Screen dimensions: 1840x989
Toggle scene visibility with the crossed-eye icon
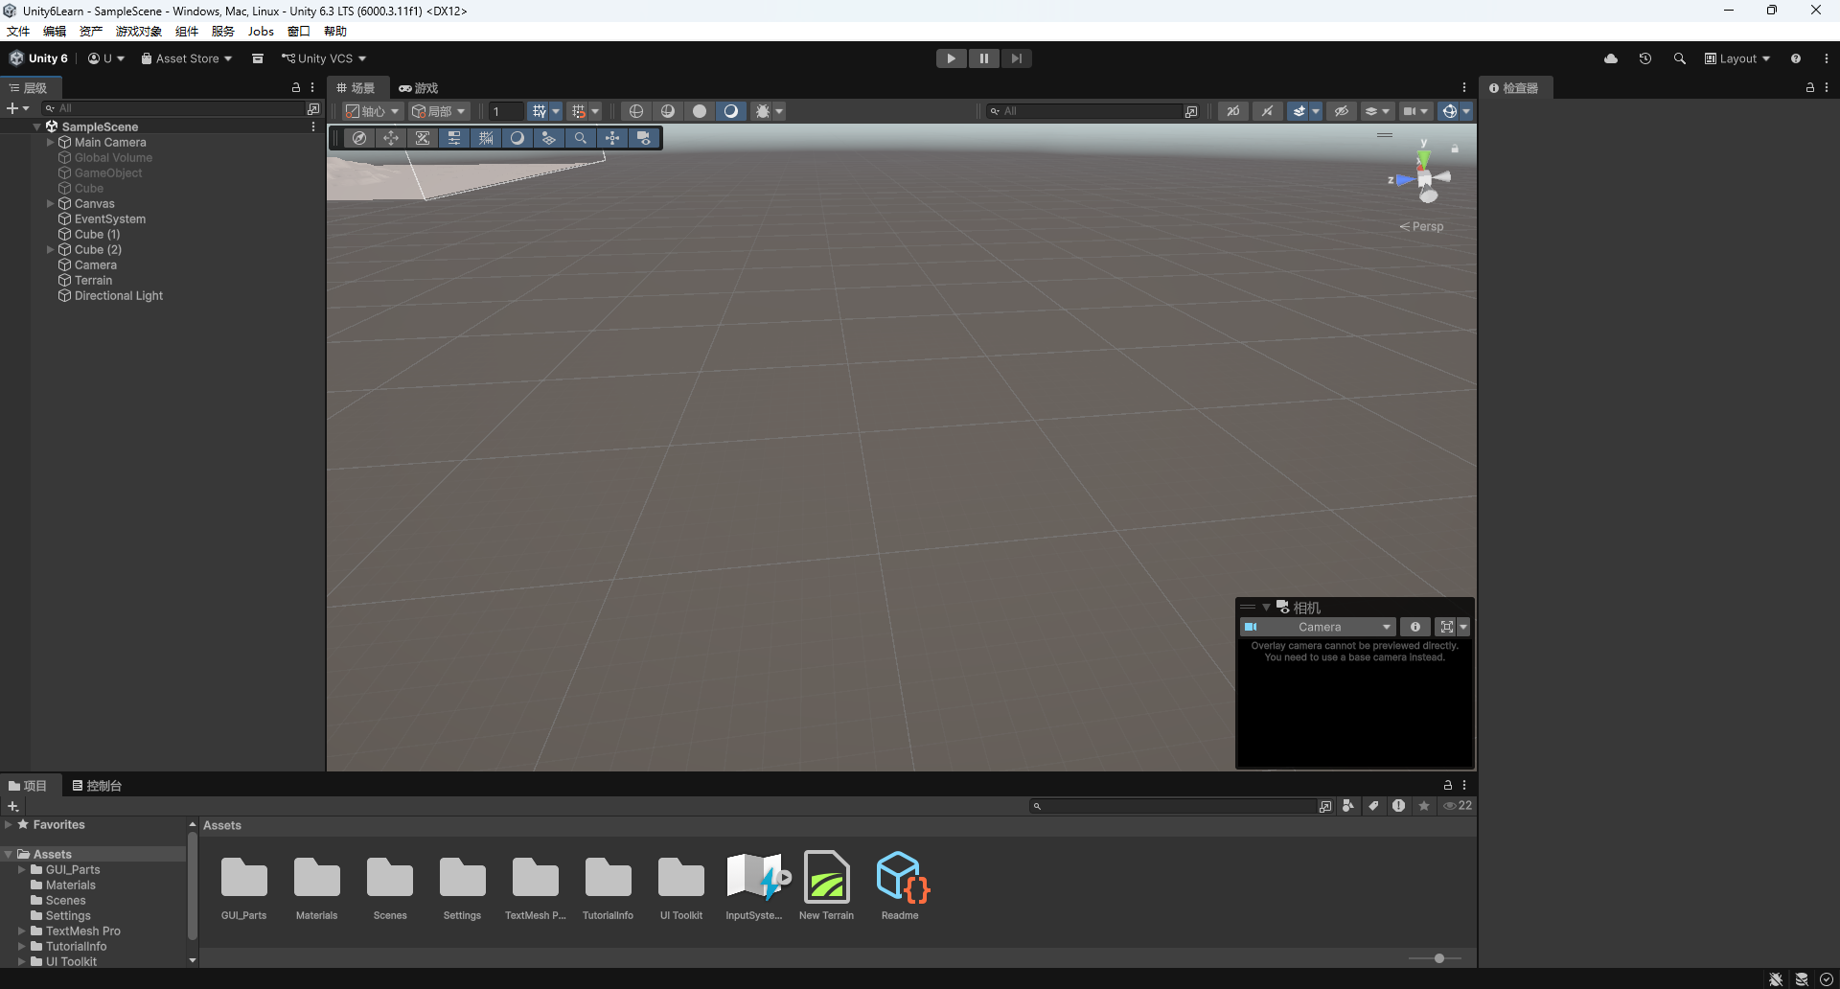tap(1342, 111)
